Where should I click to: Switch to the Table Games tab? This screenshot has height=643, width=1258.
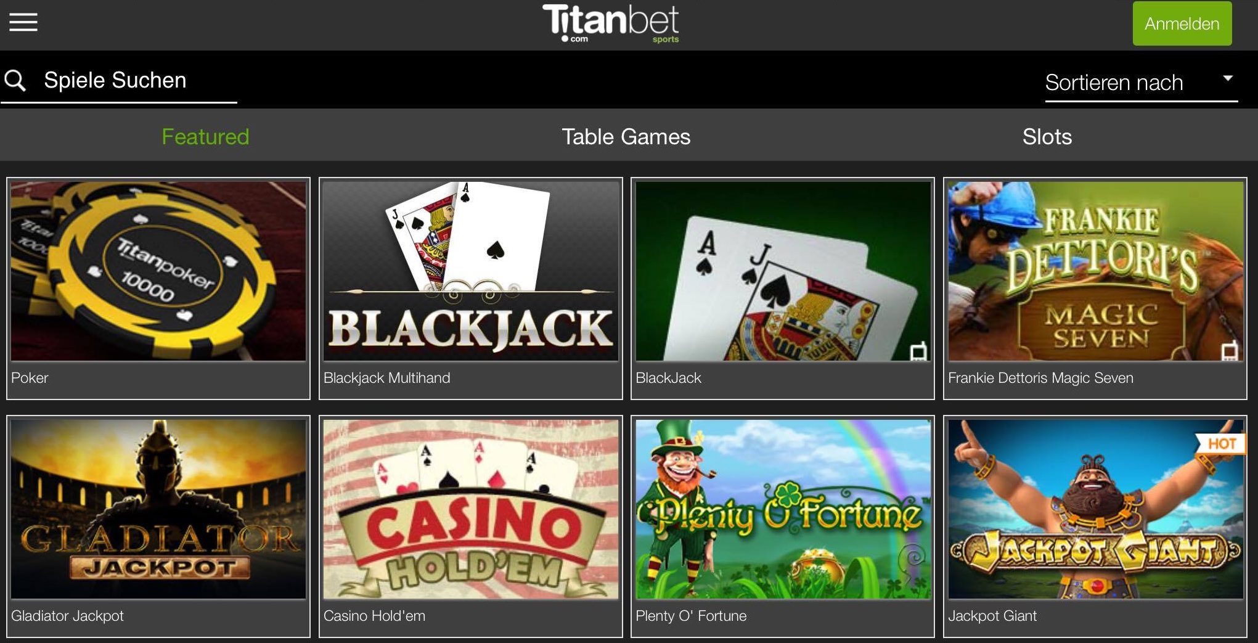626,136
